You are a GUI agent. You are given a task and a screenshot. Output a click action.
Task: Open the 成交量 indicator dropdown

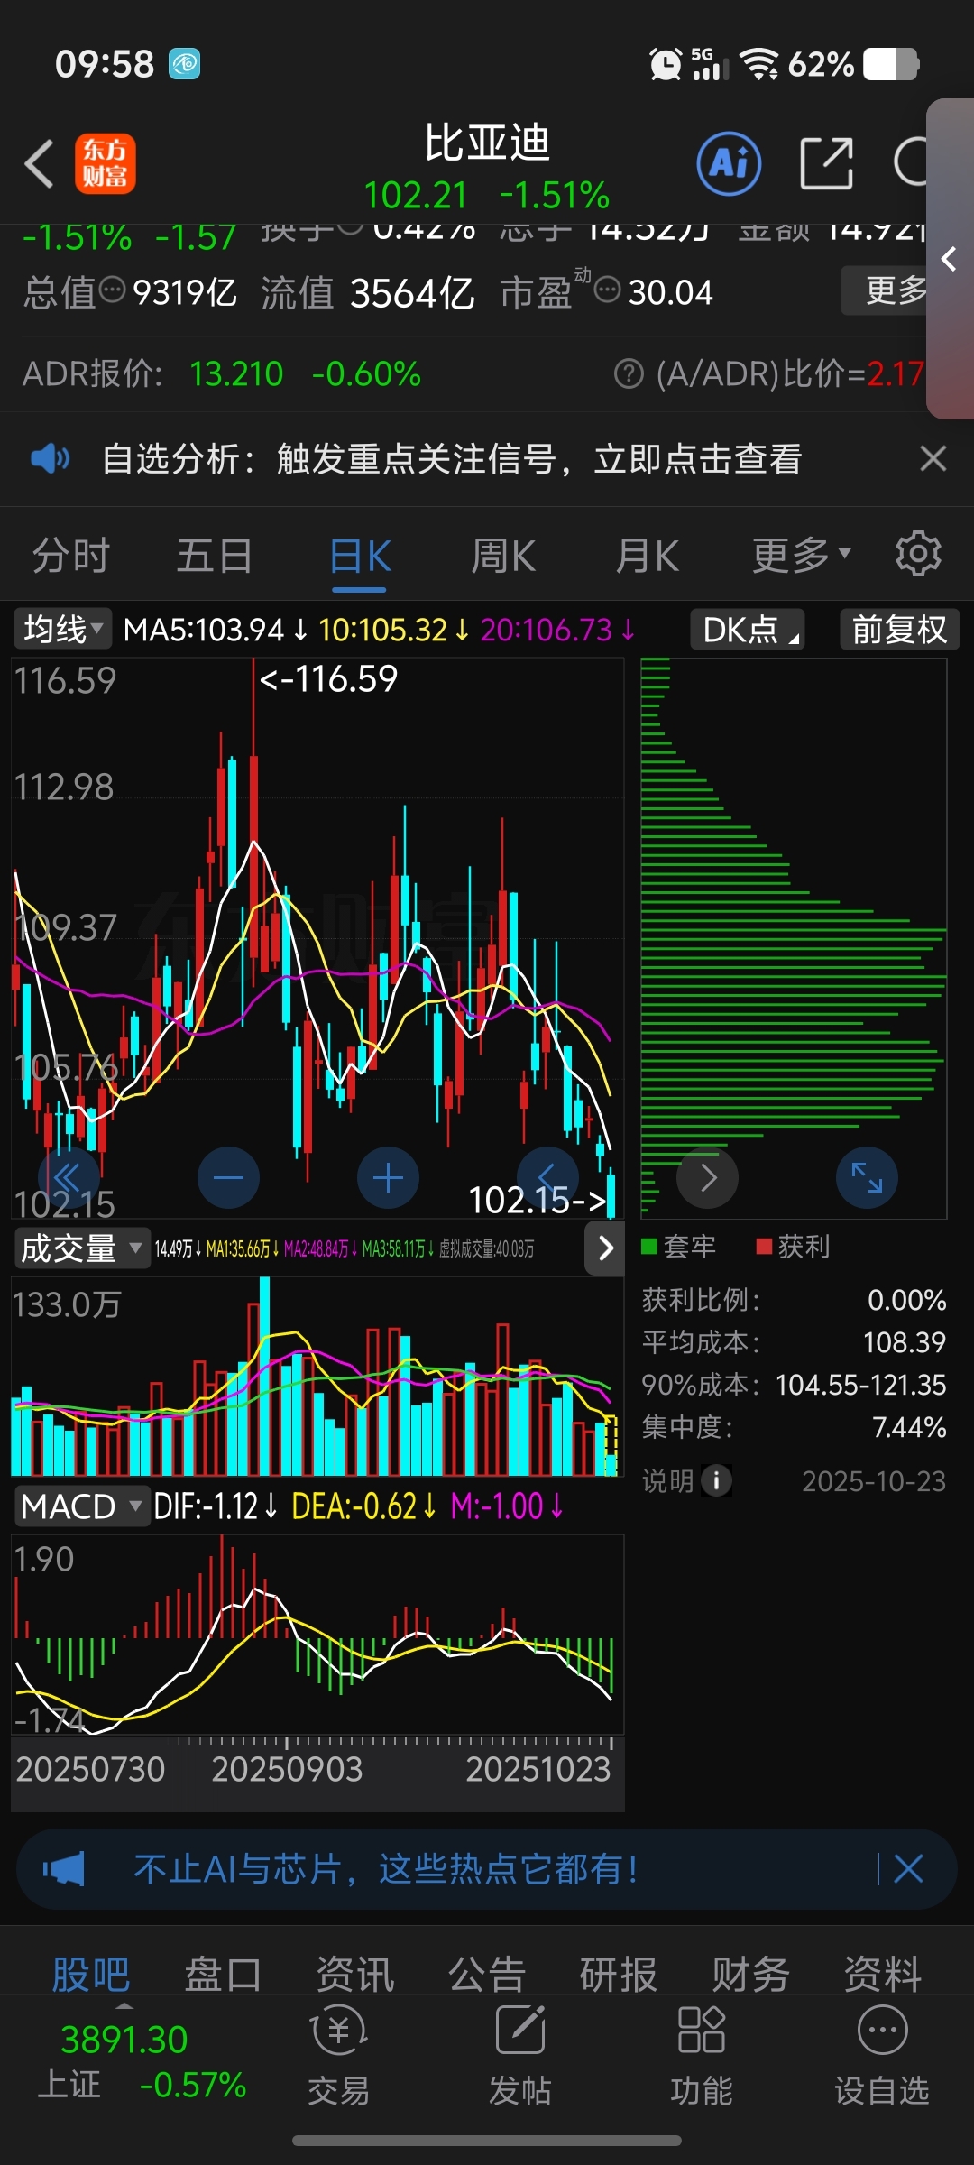(x=81, y=1248)
